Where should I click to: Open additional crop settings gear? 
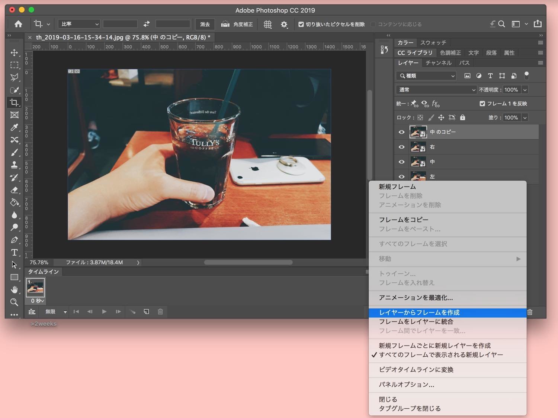[x=284, y=25]
